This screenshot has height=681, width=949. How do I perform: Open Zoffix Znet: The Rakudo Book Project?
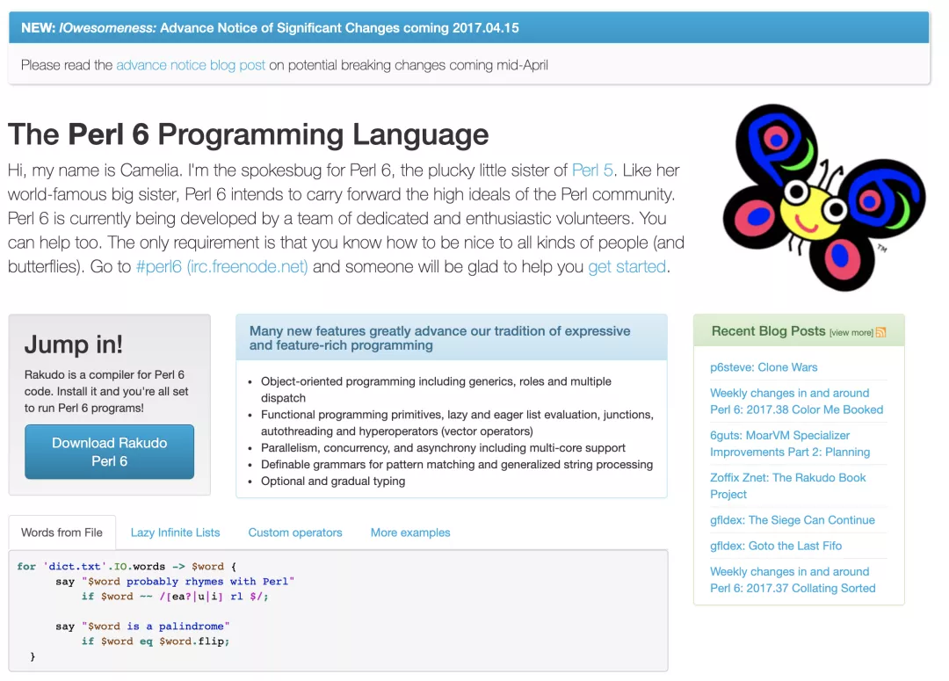pyautogui.click(x=788, y=486)
